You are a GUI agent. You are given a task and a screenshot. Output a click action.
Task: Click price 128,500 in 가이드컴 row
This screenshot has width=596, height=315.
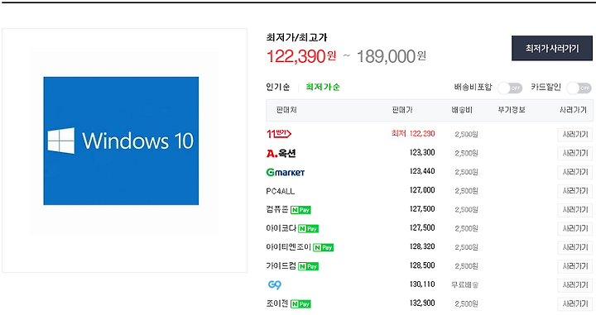pos(422,265)
